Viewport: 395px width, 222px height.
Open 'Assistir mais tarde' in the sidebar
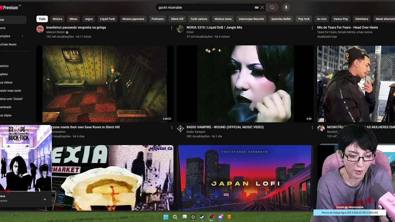click(x=10, y=91)
